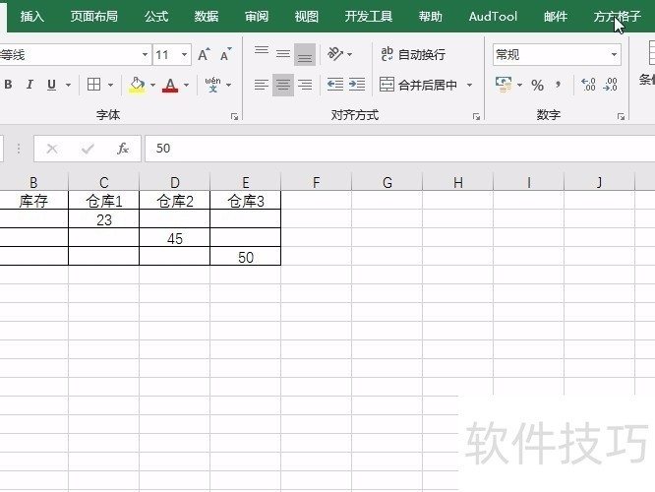Open 公式 ribbon tab
Screen dimensions: 655x492
click(x=156, y=17)
